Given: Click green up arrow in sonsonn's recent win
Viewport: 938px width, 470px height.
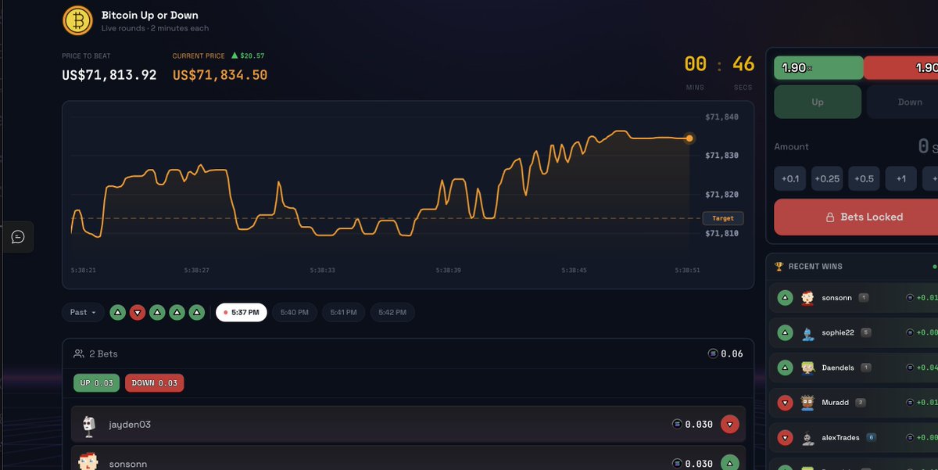Looking at the screenshot, I should point(786,298).
